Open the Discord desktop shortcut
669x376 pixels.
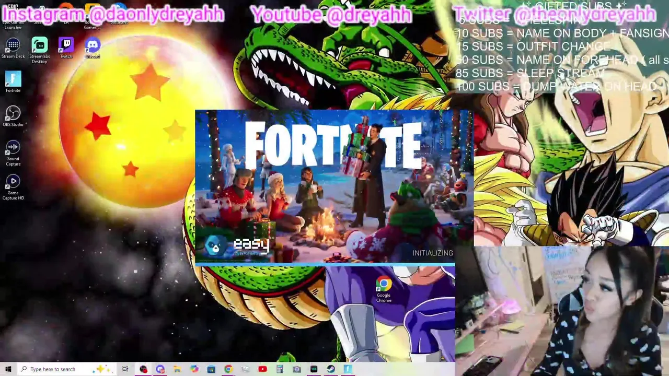[x=93, y=49]
